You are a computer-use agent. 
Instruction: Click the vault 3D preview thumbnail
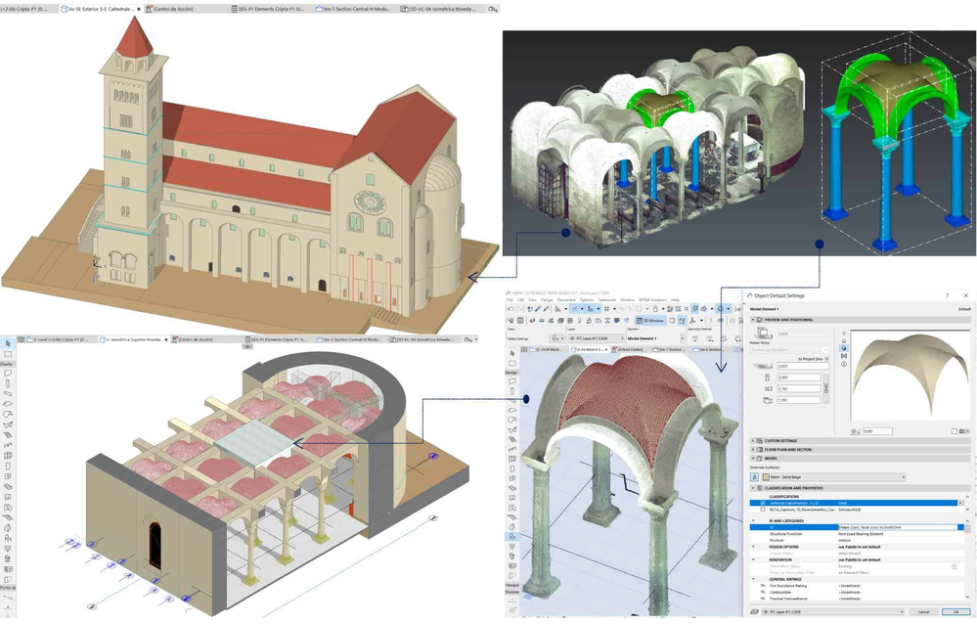coord(910,375)
